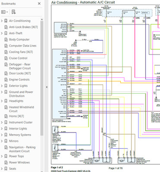This screenshot has width=160, height=172.
Task: Open Ground and Power Distribution bookmark
Action: coord(21,94)
